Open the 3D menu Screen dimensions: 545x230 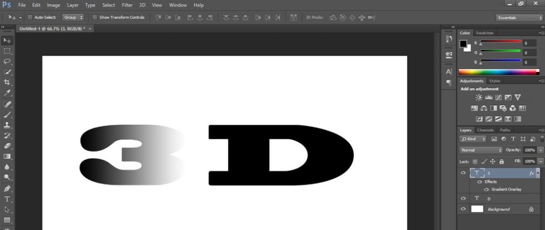(x=142, y=5)
